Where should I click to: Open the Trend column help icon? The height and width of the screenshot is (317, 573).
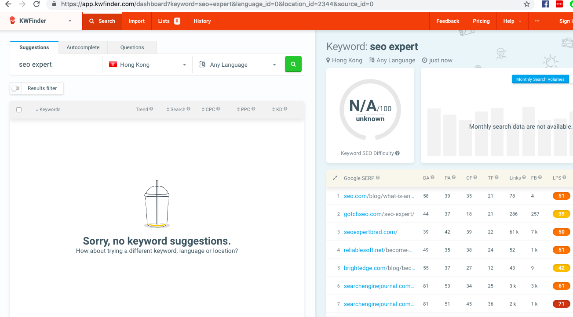coord(151,109)
